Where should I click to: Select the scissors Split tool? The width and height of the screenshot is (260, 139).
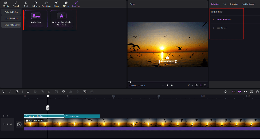pos(28,92)
